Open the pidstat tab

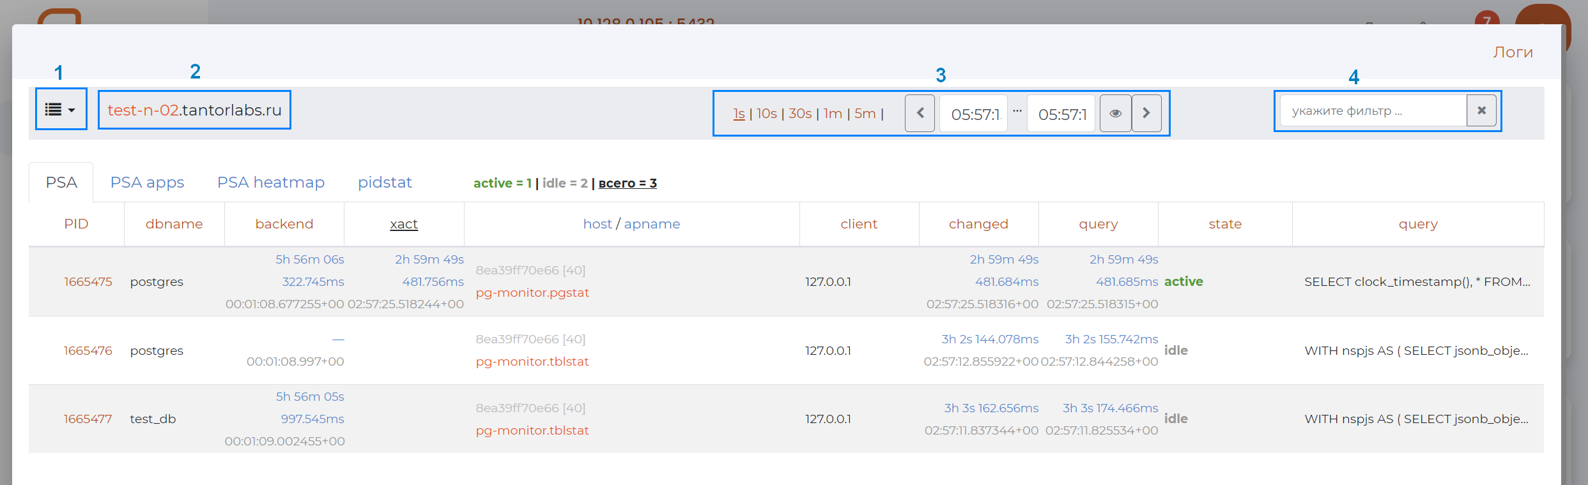385,183
